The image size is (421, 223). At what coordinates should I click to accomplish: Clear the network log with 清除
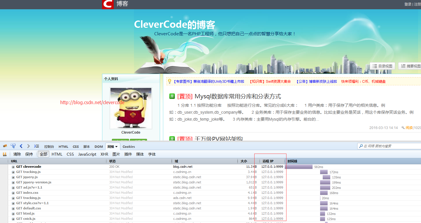tap(17, 154)
